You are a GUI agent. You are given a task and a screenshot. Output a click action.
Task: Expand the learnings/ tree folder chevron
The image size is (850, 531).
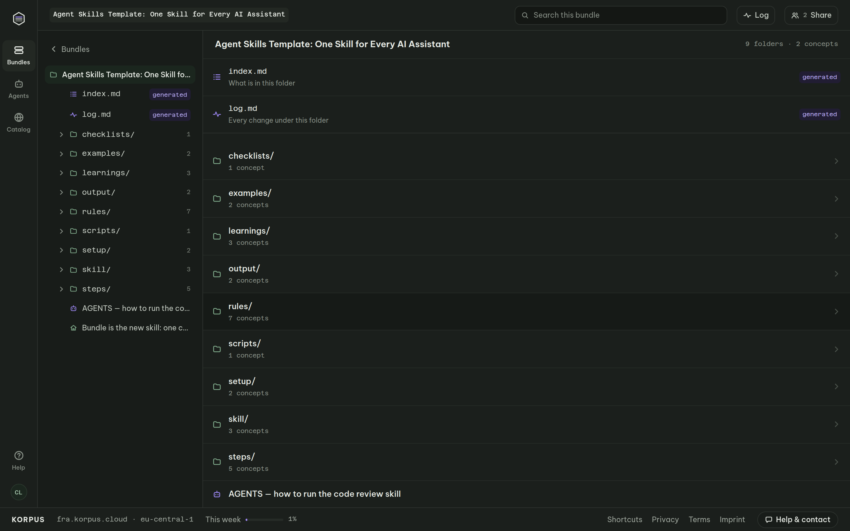pos(61,173)
